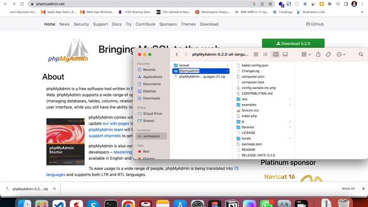Open the Security nav item
368x207 pixels.
81,24
